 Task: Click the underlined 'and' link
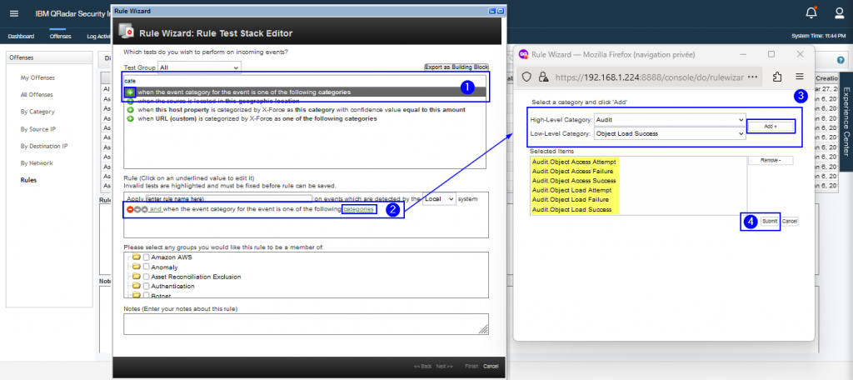coord(156,210)
